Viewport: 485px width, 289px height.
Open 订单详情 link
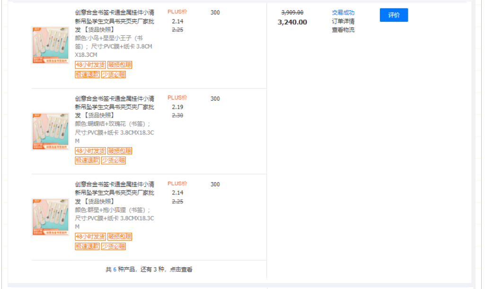[343, 21]
